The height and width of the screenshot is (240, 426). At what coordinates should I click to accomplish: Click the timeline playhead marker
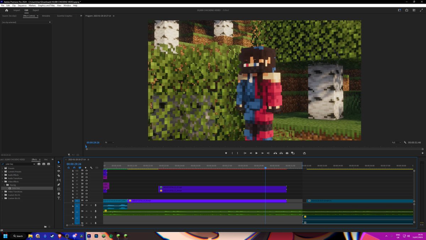click(x=265, y=168)
